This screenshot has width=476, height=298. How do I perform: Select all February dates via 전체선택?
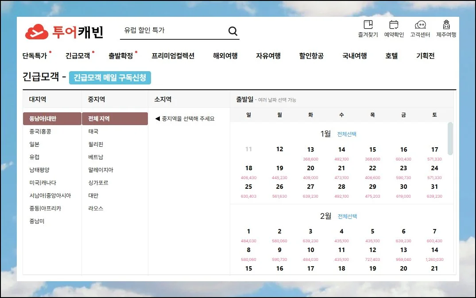347,216
